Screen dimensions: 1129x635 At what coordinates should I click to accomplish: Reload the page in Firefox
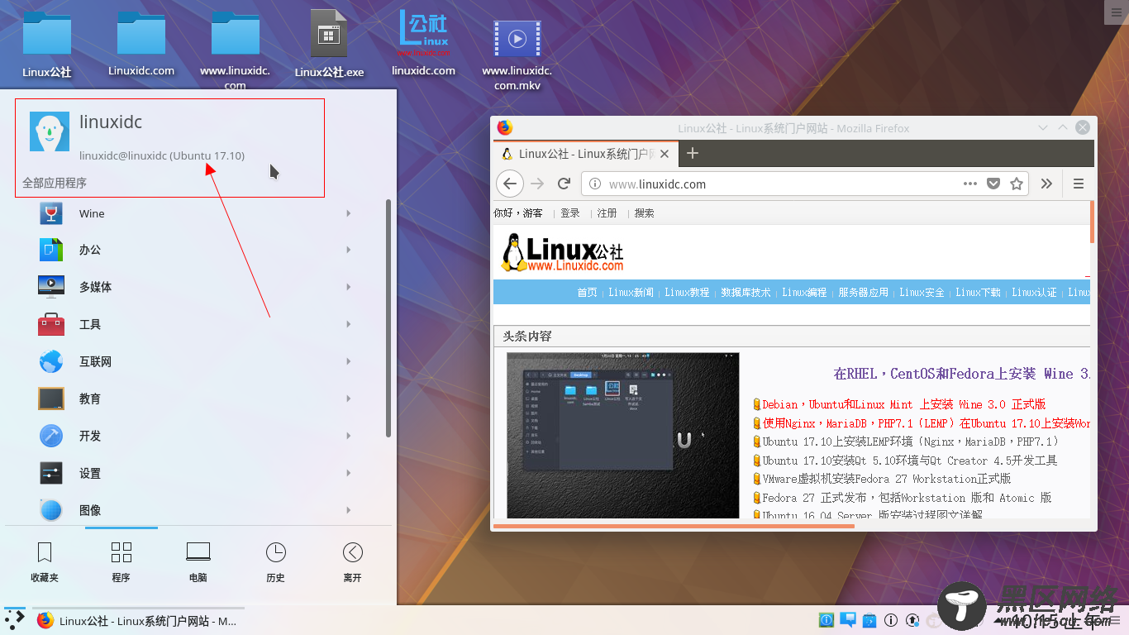(x=564, y=184)
